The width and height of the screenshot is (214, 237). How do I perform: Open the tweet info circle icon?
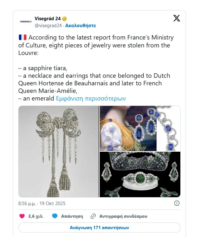point(177,203)
